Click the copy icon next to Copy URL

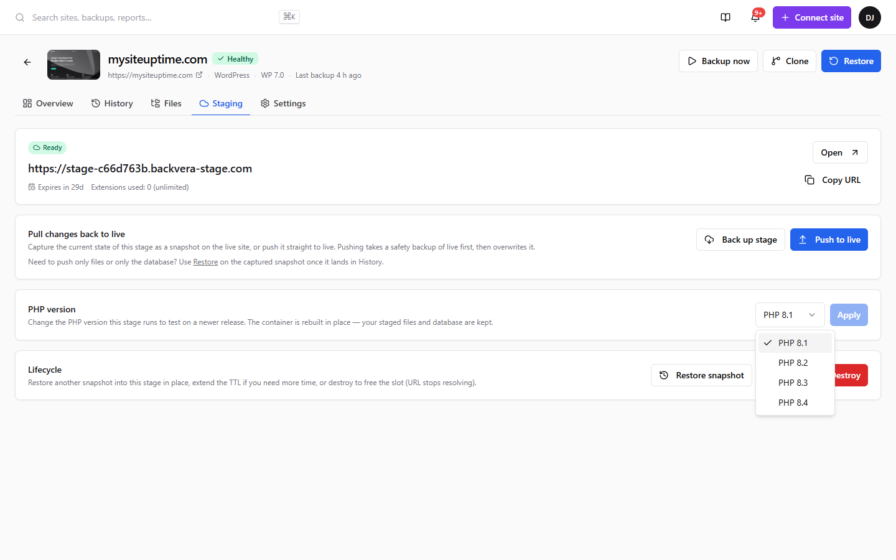point(810,180)
